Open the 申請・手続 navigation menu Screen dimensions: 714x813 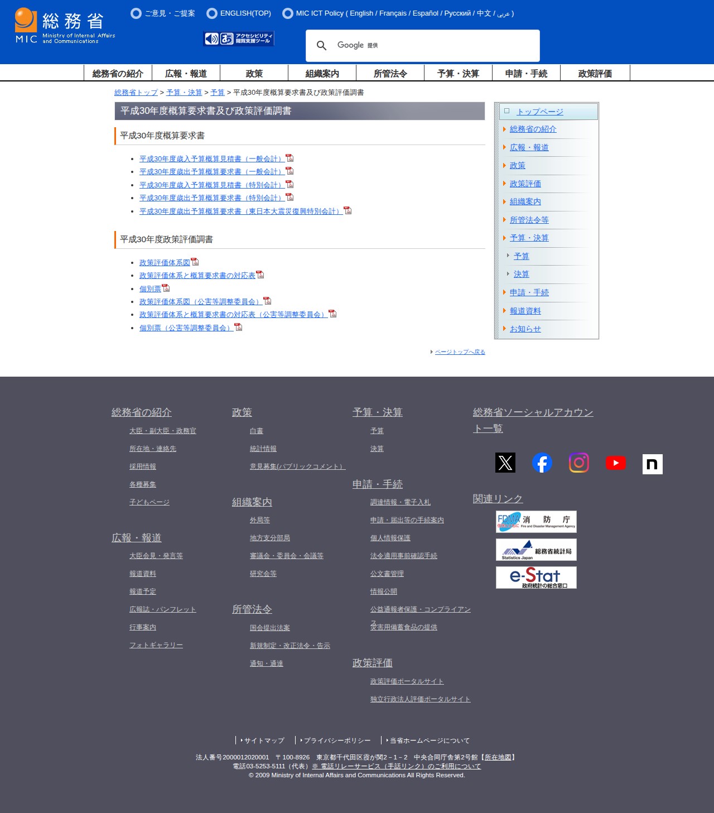[x=527, y=73]
